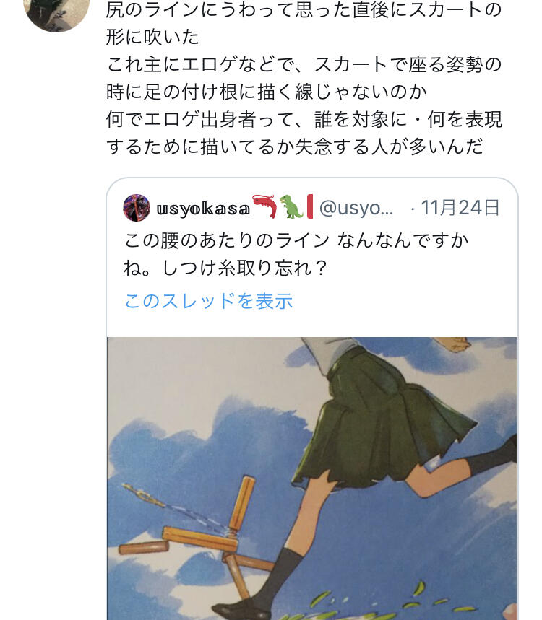The image size is (542, 620).
Task: Click the line 時に足の付け根に描く線じゃないのか
Action: point(267,92)
